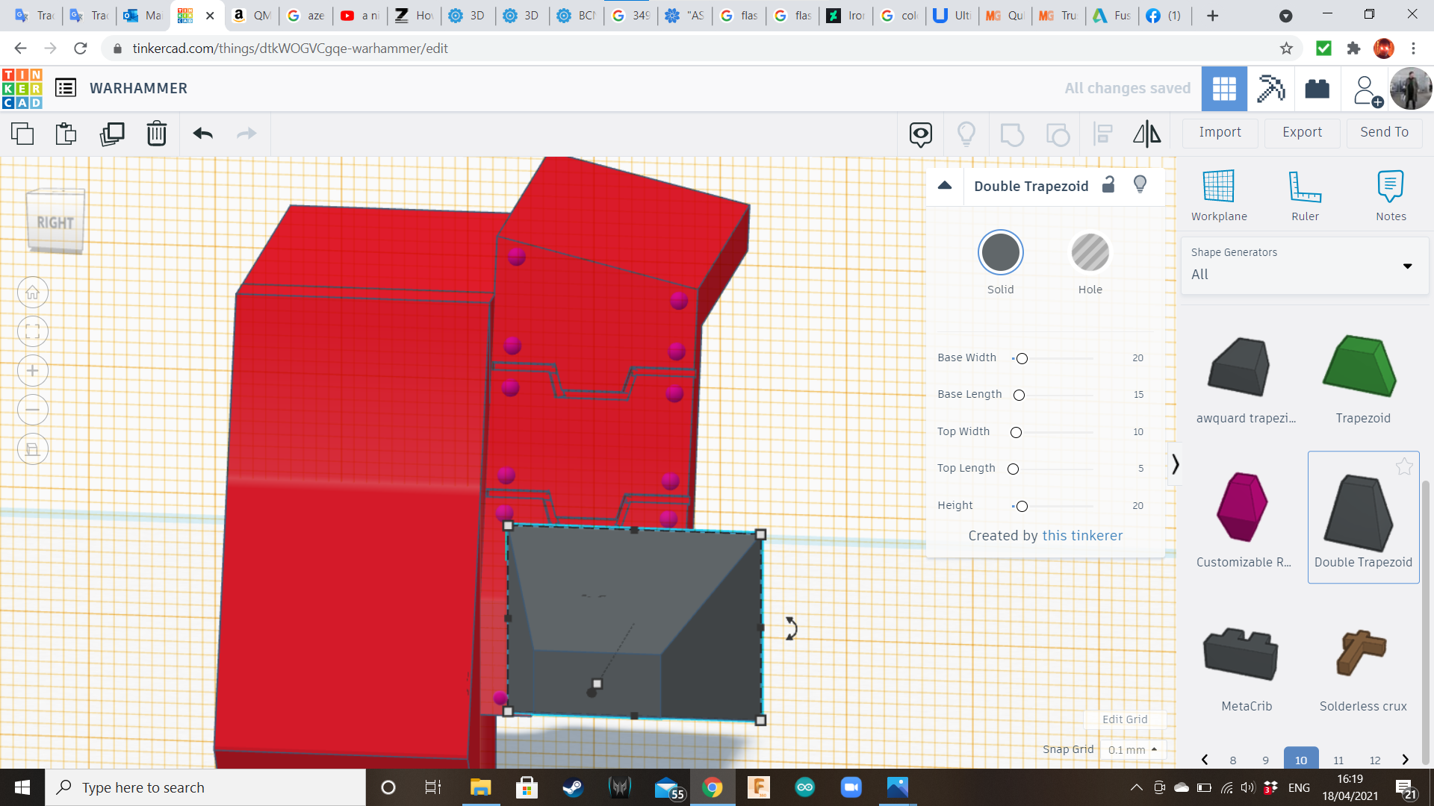The image size is (1434, 806).
Task: Open the Snap Grid 0.1 mm dropdown
Action: 1132,749
